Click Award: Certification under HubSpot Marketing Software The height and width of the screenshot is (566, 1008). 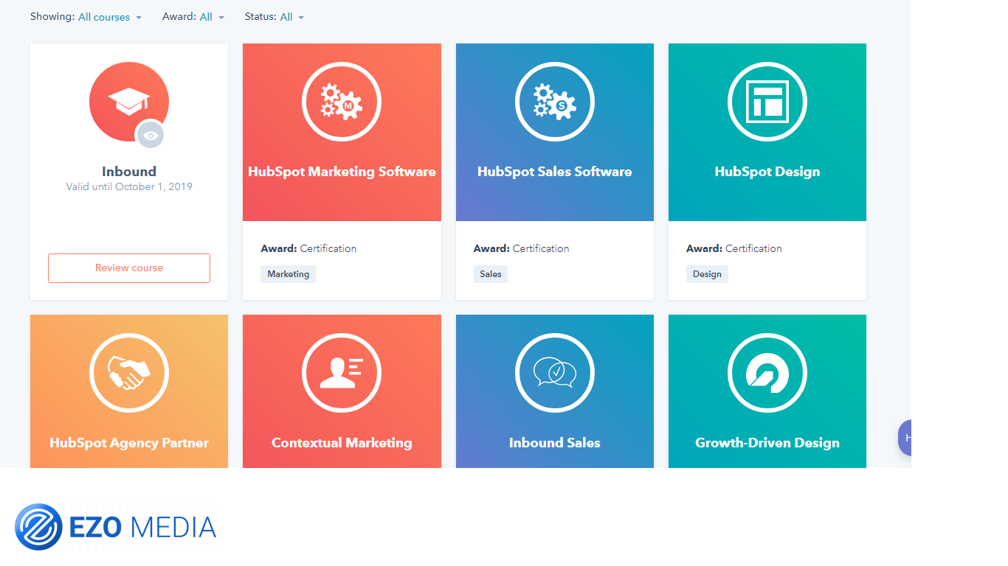tap(308, 249)
